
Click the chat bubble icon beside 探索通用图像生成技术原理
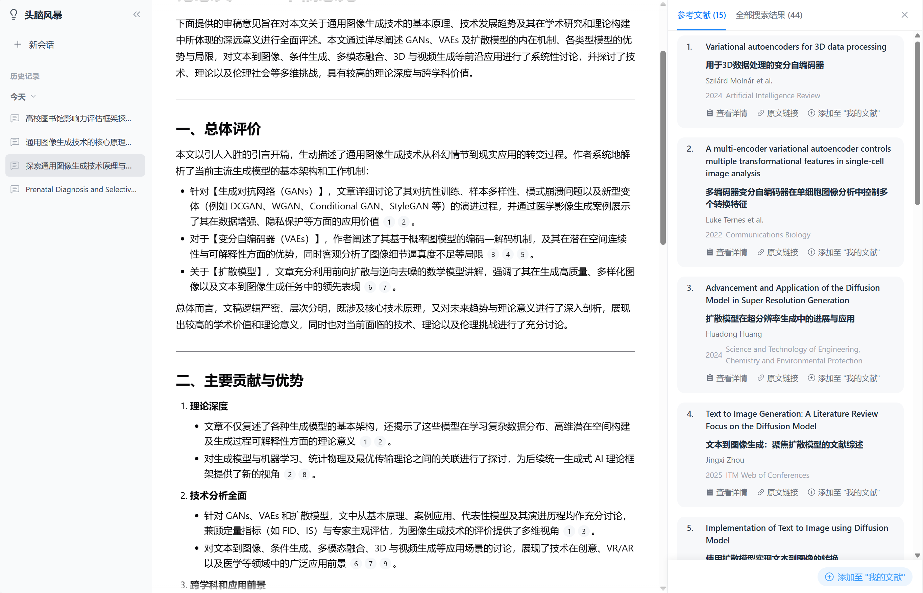click(15, 165)
